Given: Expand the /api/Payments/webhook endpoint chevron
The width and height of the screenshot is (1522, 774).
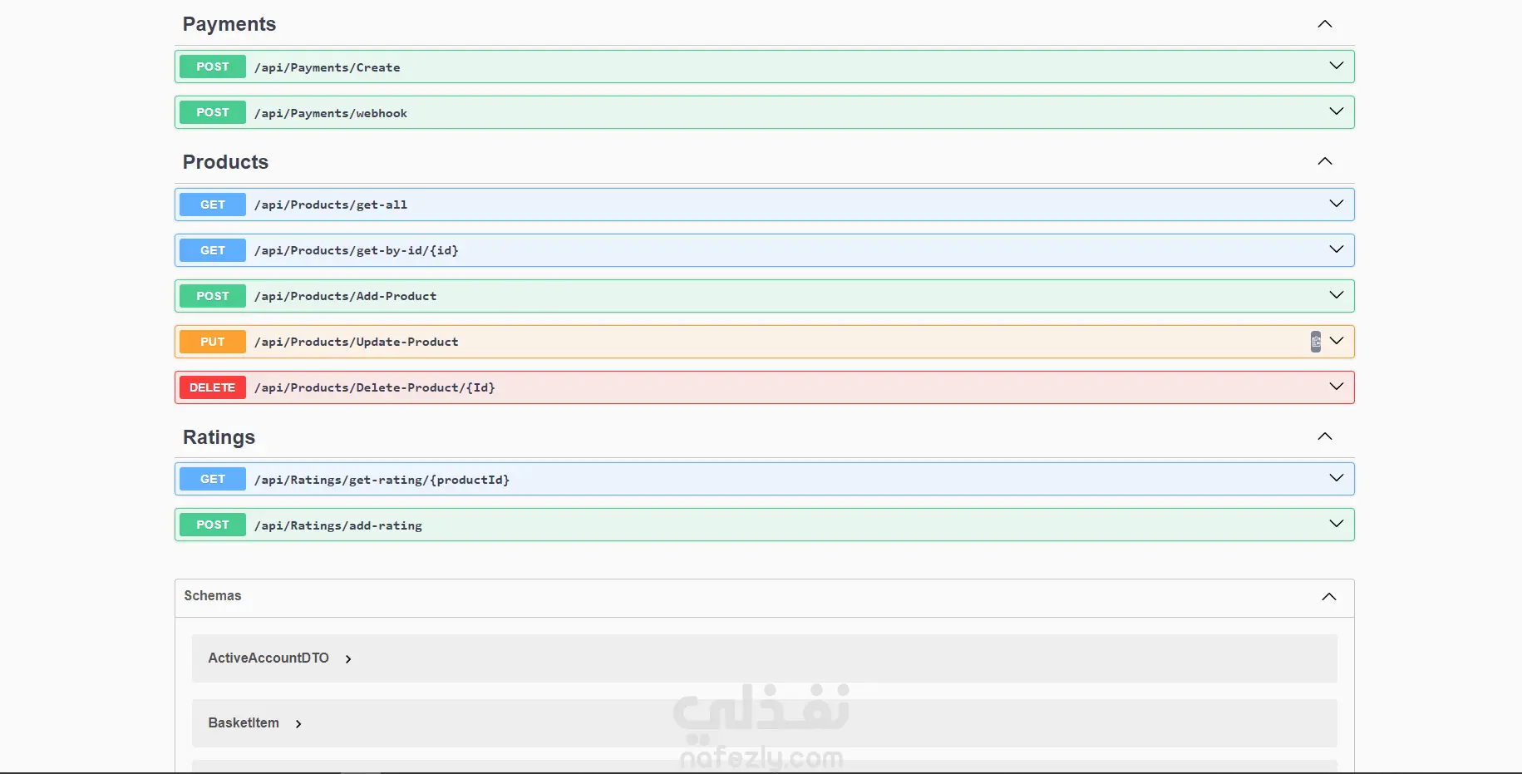Looking at the screenshot, I should pyautogui.click(x=1337, y=111).
